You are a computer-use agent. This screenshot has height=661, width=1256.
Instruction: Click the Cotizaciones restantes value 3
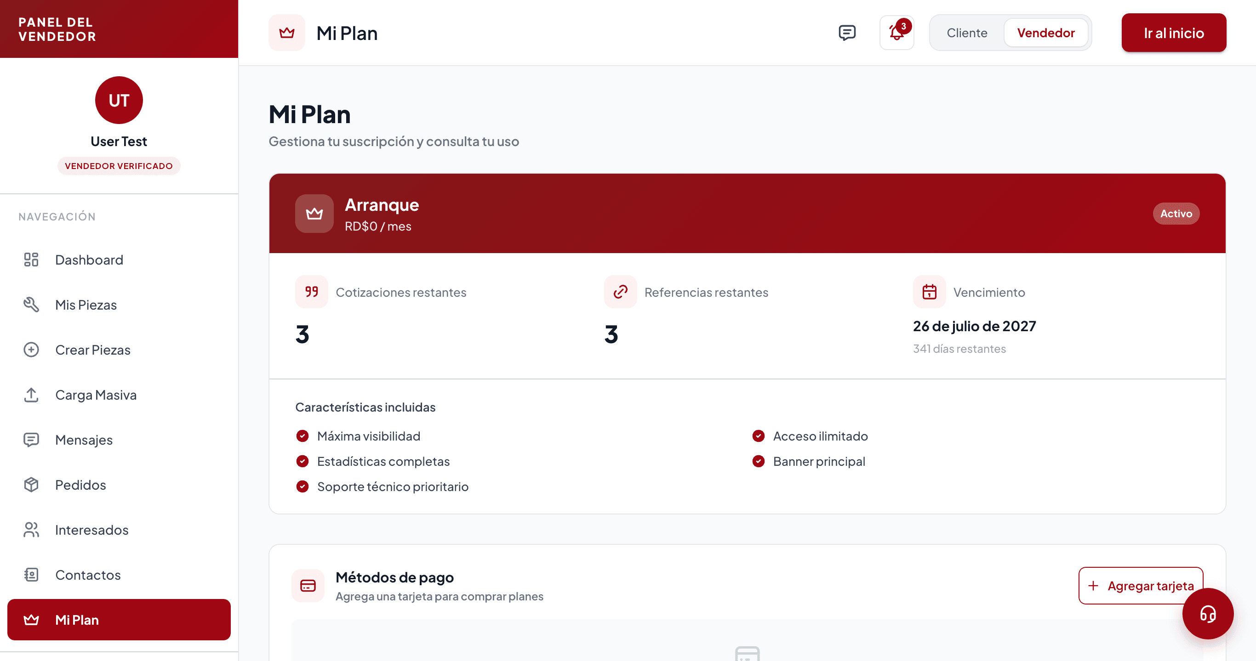point(303,334)
